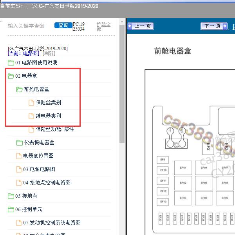Open the 保险丝类别 page

click(49, 102)
